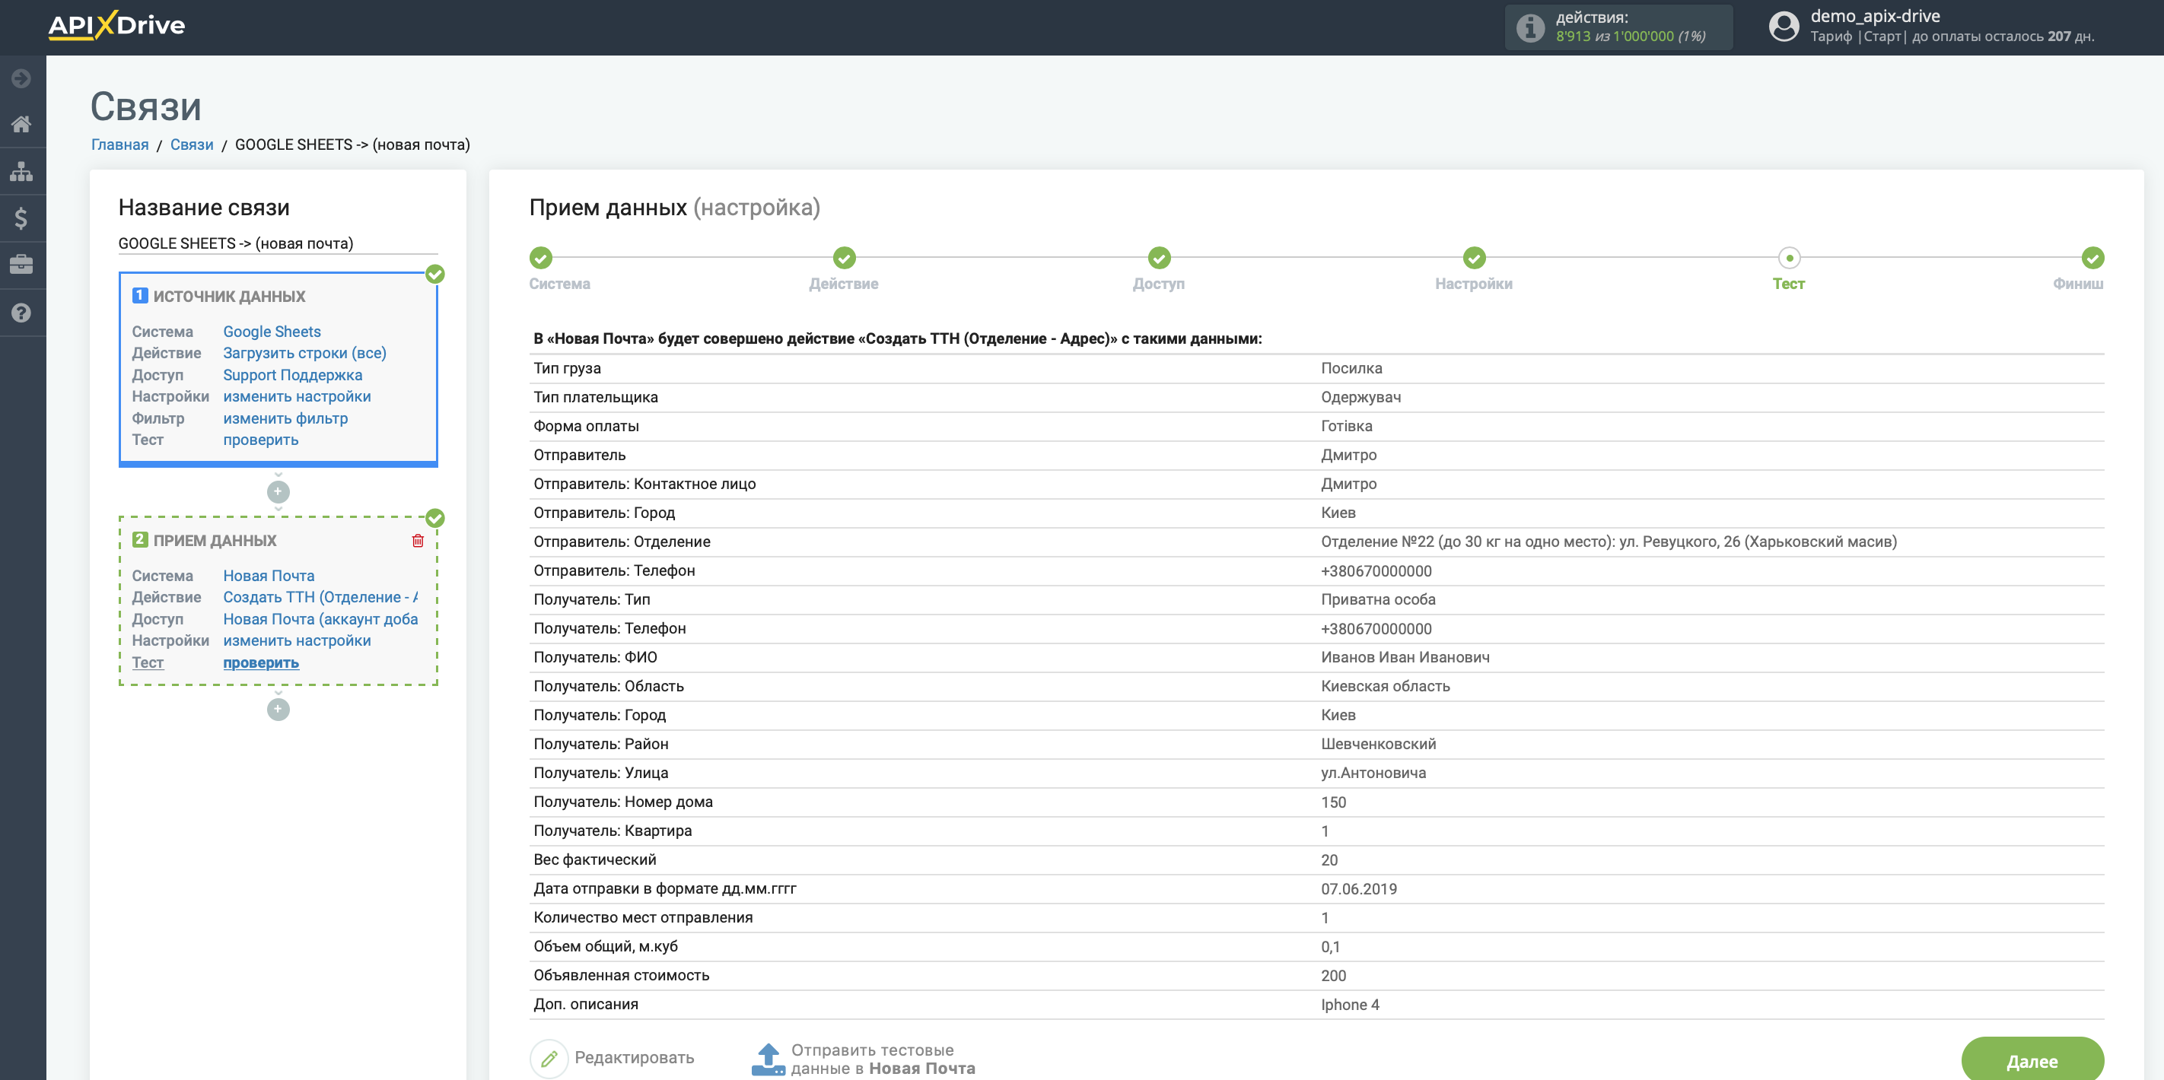Click the Шевченковский district value
2164x1080 pixels.
click(1379, 744)
